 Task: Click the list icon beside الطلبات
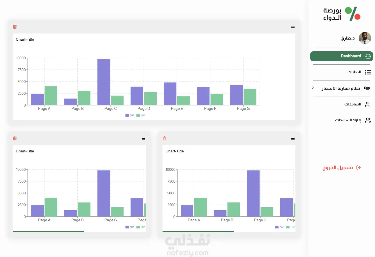tap(368, 72)
